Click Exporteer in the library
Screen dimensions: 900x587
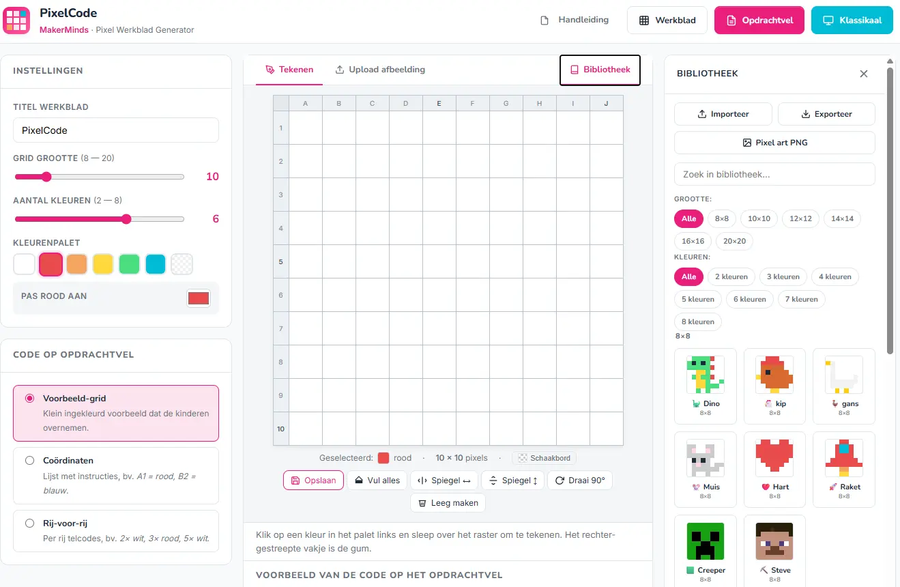(826, 114)
